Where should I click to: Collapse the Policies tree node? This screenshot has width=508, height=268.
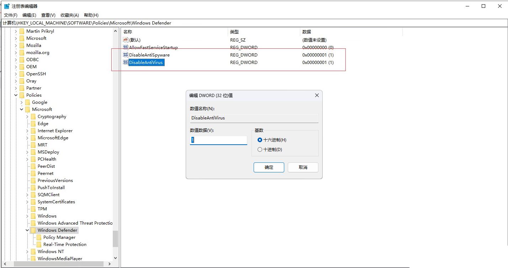coord(16,95)
